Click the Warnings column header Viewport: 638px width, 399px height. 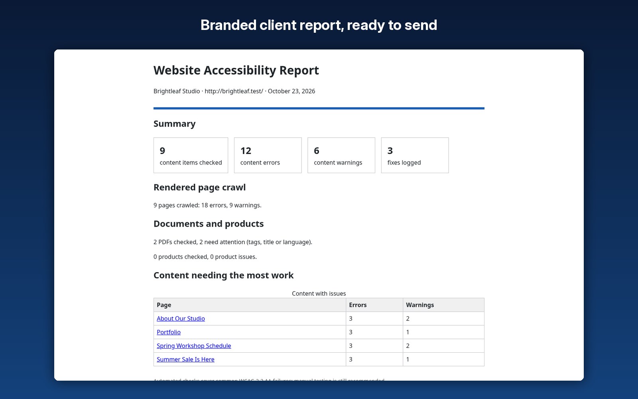tap(444, 305)
